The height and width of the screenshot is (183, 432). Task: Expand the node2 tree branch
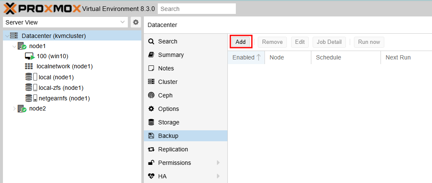(x=14, y=109)
